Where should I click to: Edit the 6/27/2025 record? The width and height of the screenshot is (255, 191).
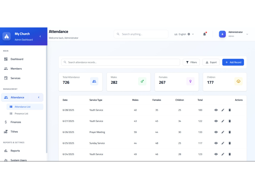pos(223,121)
